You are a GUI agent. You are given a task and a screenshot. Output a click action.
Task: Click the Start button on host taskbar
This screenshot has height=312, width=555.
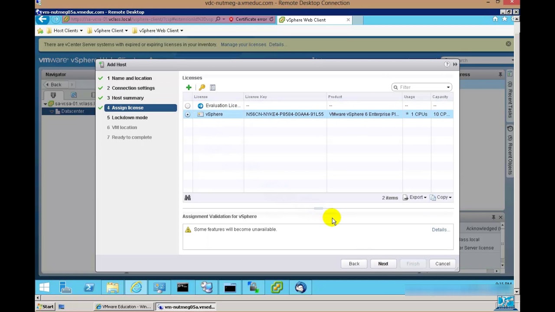click(x=45, y=307)
